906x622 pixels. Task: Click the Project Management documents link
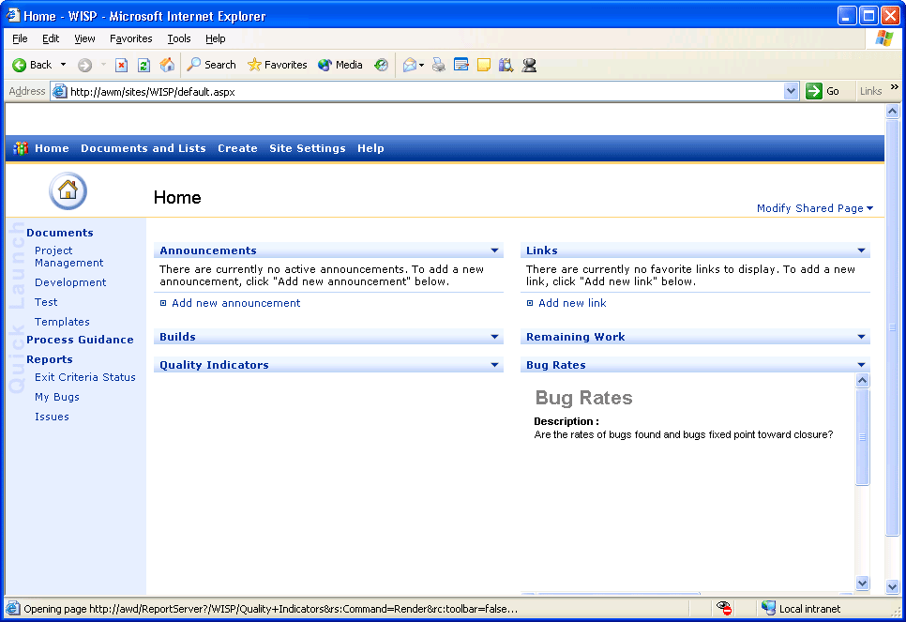(x=68, y=257)
